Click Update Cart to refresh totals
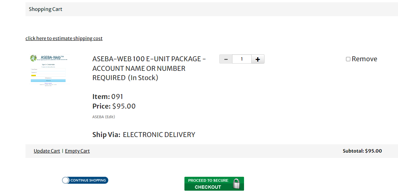This screenshot has width=398, height=192. [x=47, y=151]
